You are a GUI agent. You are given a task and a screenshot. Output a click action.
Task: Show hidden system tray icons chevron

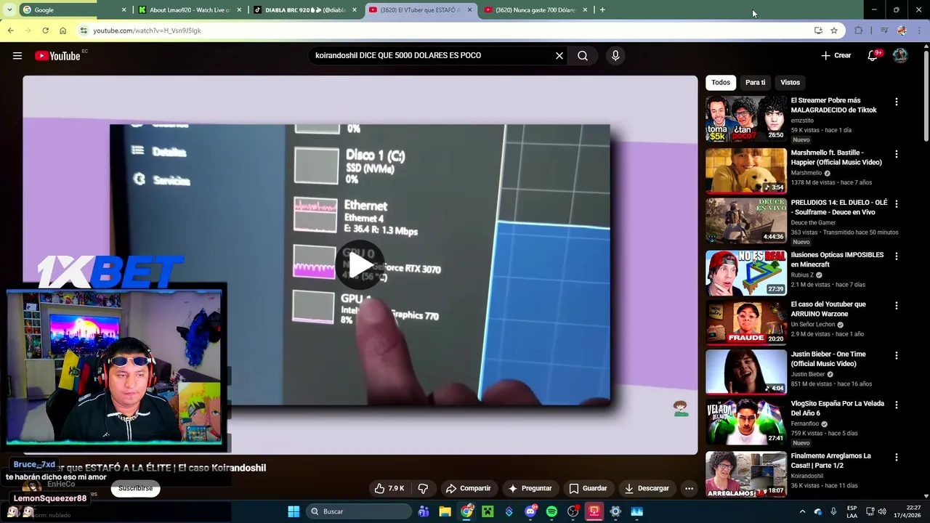coord(802,511)
